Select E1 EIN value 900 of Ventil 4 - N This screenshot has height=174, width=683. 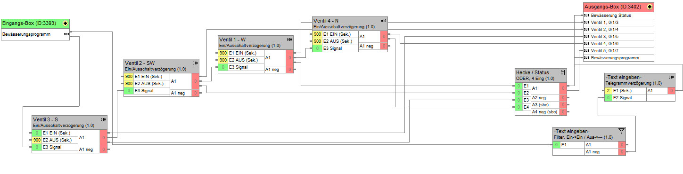[317, 34]
